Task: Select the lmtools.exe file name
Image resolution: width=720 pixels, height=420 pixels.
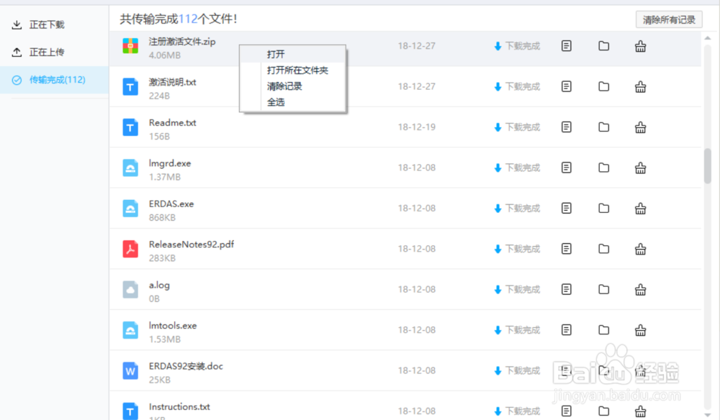Action: (x=173, y=326)
